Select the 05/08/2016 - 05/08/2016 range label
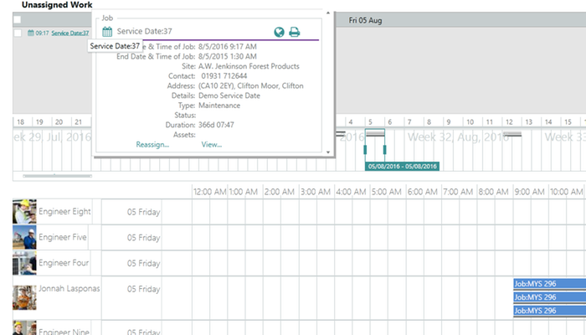This screenshot has width=586, height=335. 402,167
